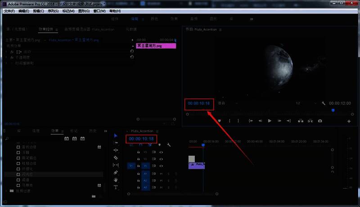360x207 pixels.
Task: Select the Ripple Edit tool
Action: click(116, 150)
